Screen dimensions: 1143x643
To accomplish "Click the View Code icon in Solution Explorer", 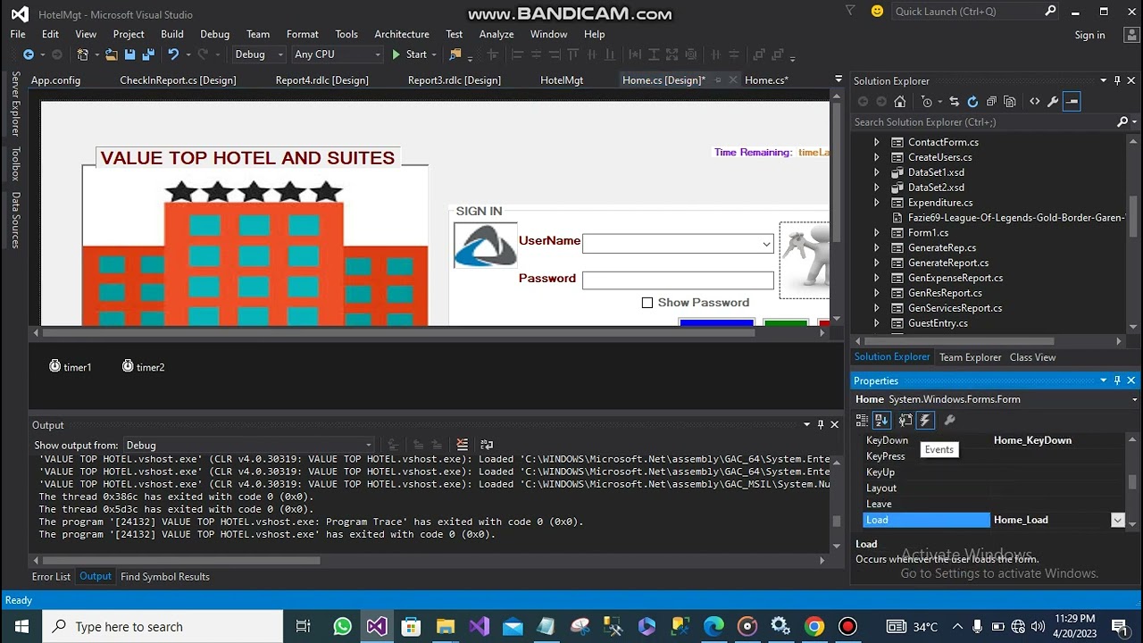I will click(x=1035, y=101).
